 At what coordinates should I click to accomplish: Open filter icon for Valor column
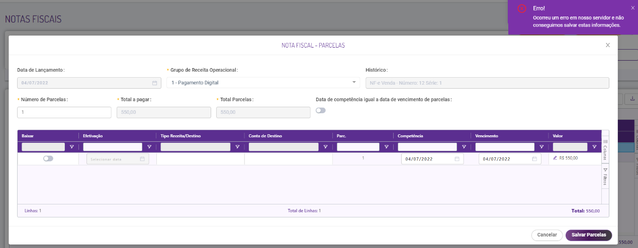point(594,147)
